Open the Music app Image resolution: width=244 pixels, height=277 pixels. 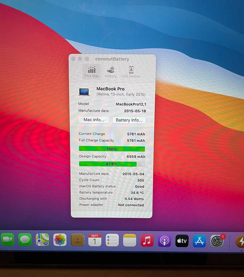(147, 241)
